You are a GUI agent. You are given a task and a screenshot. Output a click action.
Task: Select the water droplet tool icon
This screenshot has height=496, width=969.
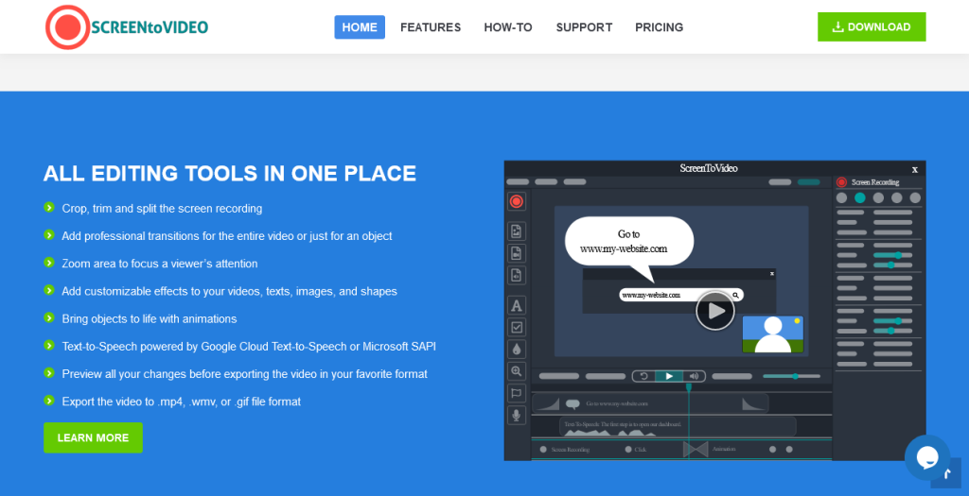tap(517, 349)
